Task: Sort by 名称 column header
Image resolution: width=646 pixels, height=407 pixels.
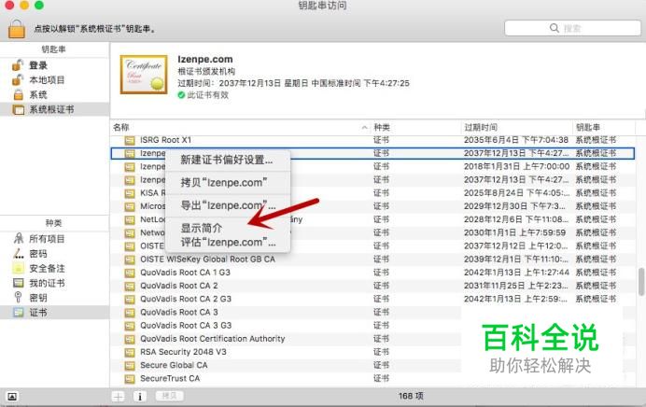Action: pyautogui.click(x=241, y=127)
